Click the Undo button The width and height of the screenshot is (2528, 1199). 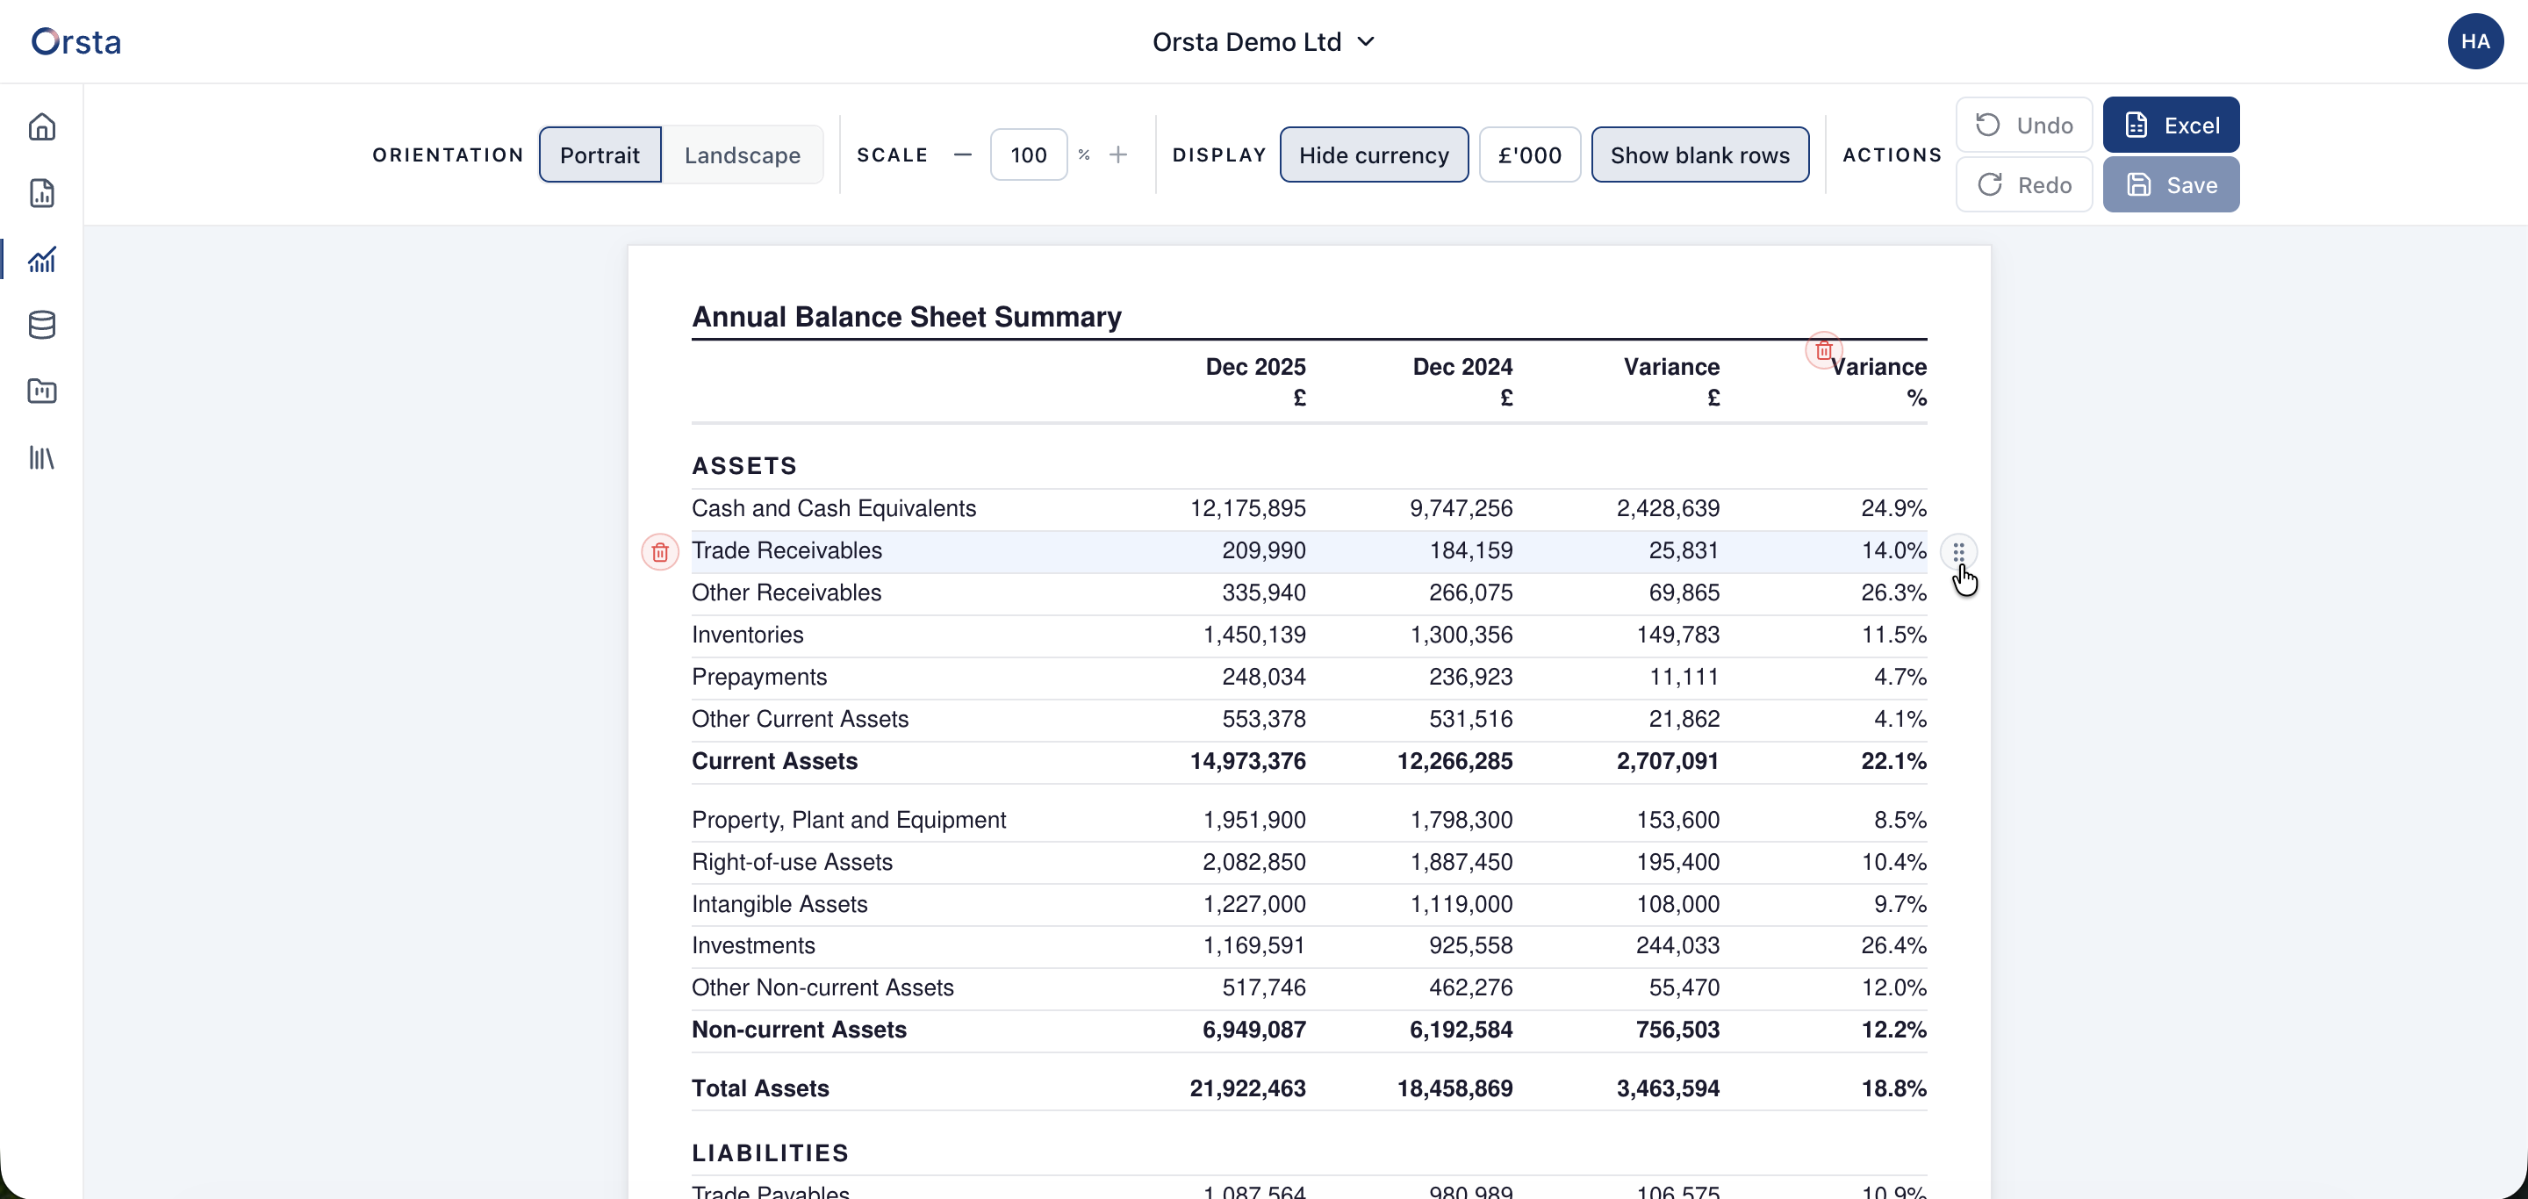(x=2023, y=125)
